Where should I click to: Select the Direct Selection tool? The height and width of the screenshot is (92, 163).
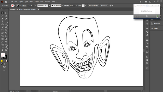click(6, 13)
